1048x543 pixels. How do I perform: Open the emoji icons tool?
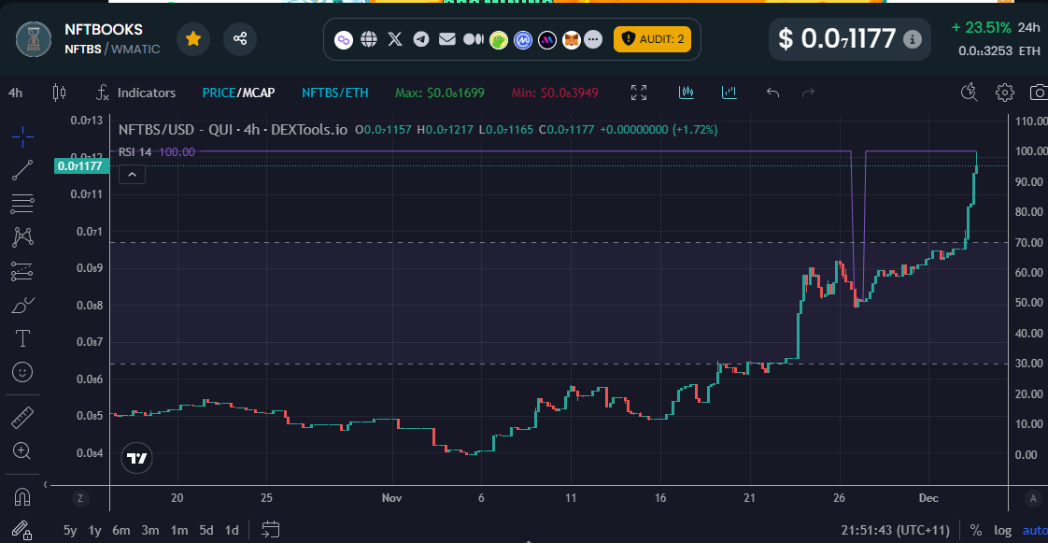click(x=22, y=372)
